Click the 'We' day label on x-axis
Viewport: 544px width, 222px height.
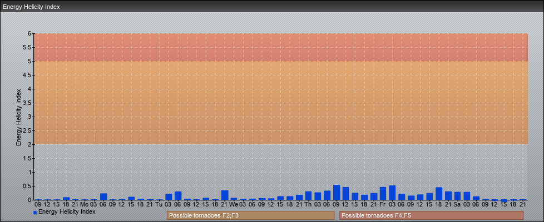(234, 204)
